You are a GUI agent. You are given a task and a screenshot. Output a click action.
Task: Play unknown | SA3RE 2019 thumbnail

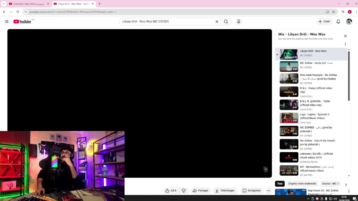(289, 157)
